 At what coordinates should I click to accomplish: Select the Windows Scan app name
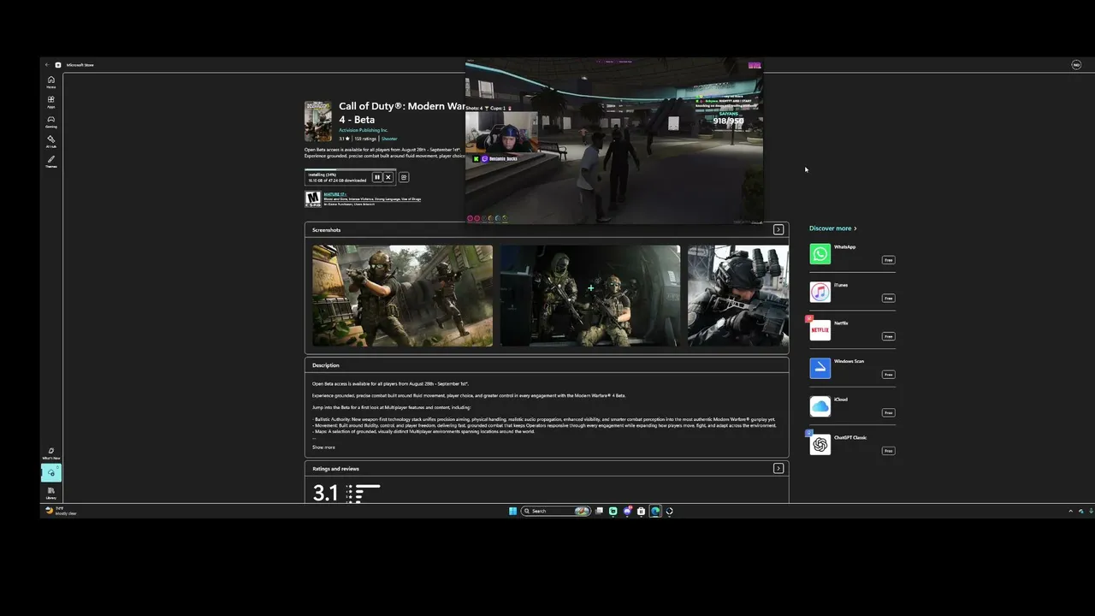point(849,361)
